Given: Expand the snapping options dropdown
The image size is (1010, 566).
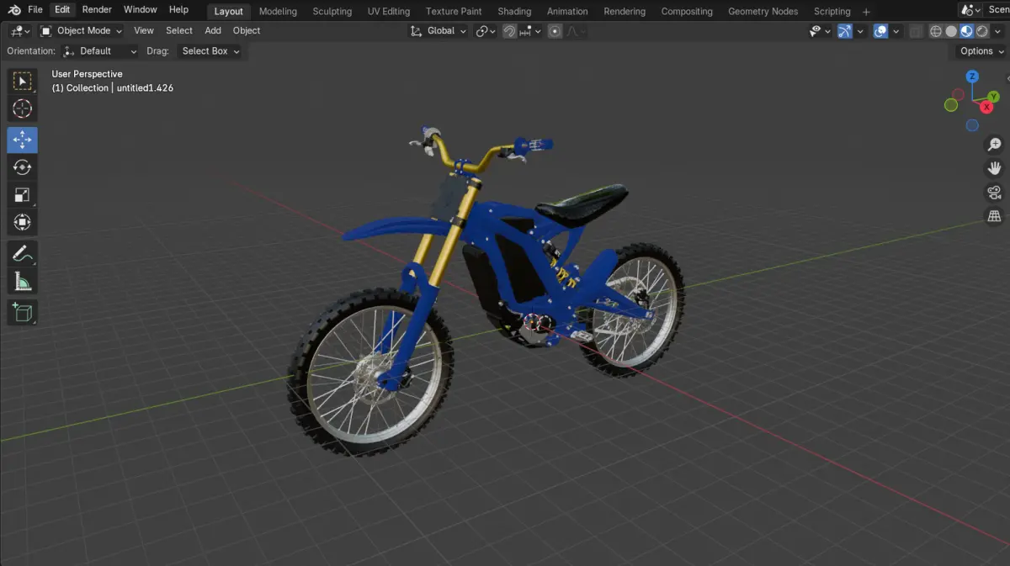Looking at the screenshot, I should tap(530, 31).
